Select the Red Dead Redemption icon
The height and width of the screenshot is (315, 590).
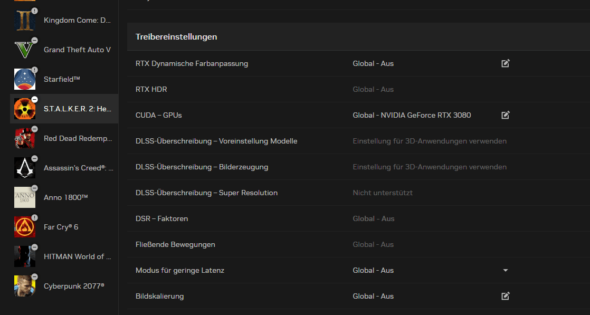(25, 138)
